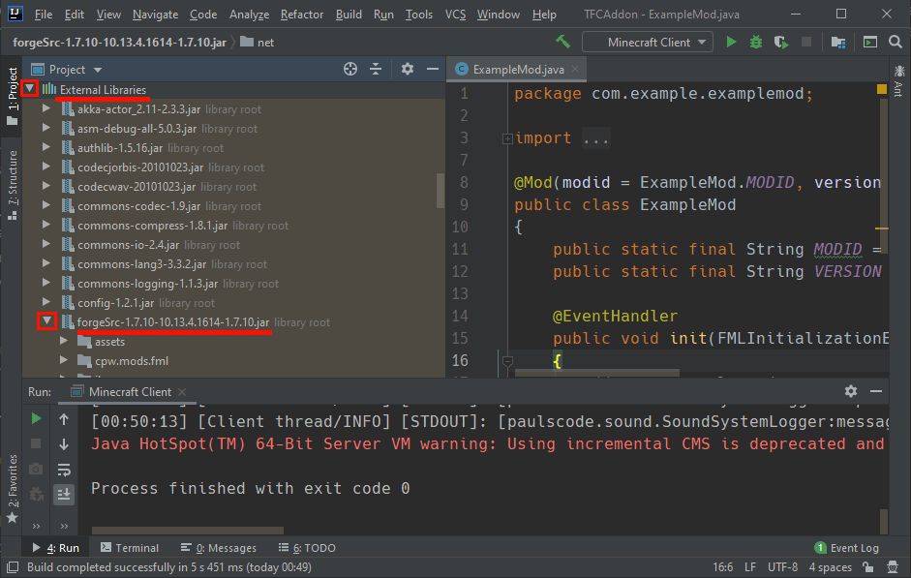Click the net breadcrumb in navigation bar
The height and width of the screenshot is (578, 911).
[257, 42]
